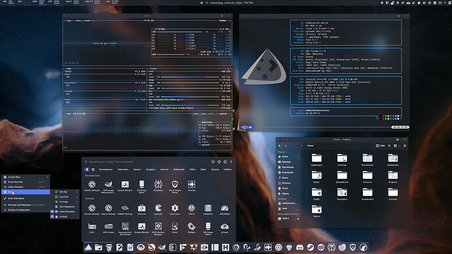Expand the Sort By submenu
452x254 pixels.
pyautogui.click(x=65, y=192)
